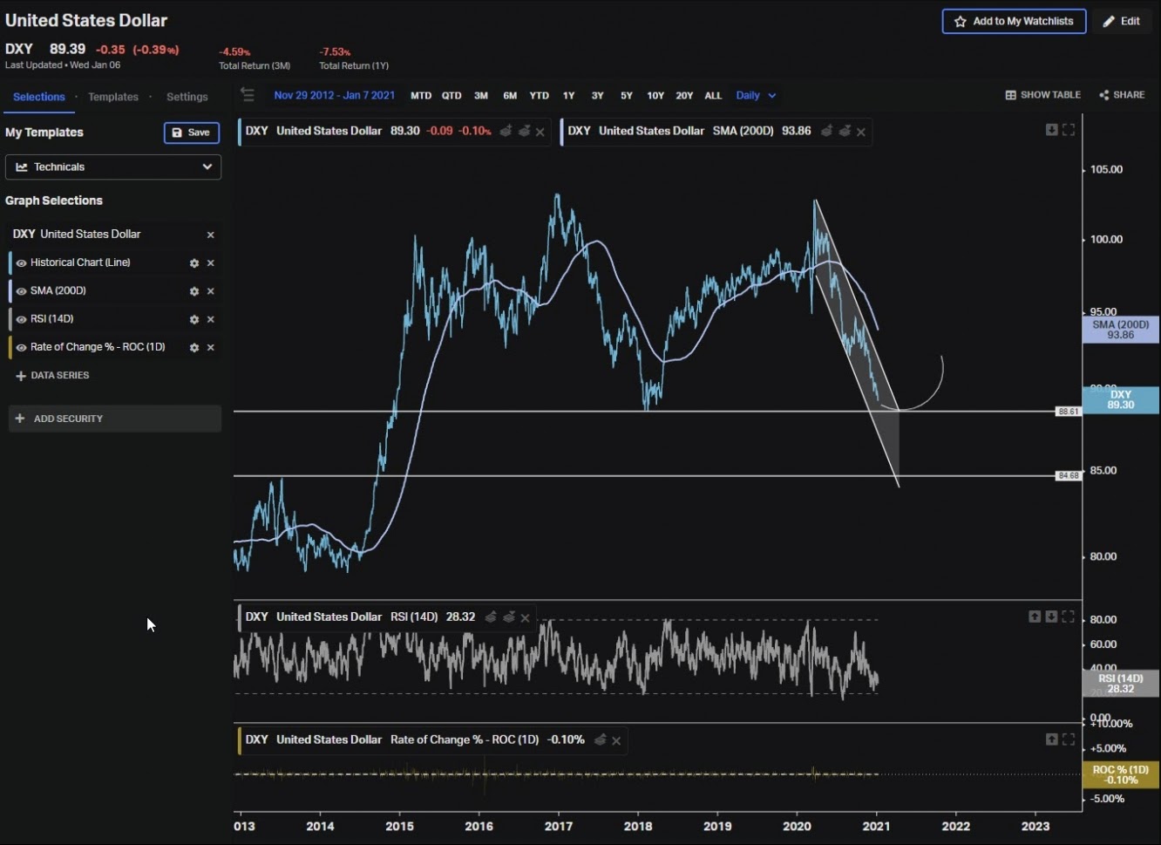This screenshot has height=845, width=1161.
Task: Close the Rate of Change ROC legend chip
Action: tap(616, 740)
